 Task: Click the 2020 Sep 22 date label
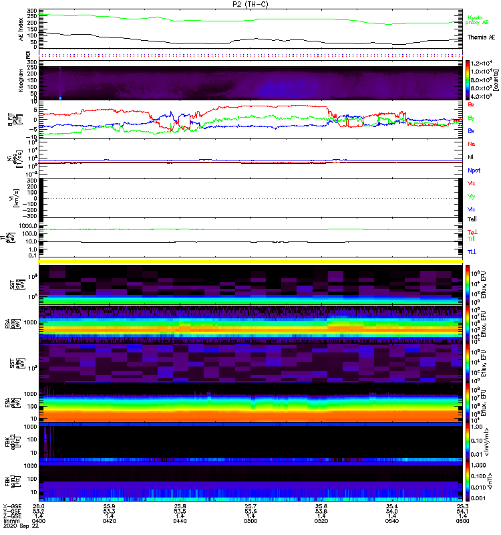[21, 526]
